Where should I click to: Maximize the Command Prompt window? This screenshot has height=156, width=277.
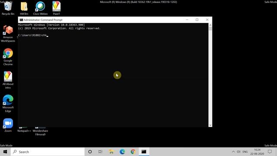197,20
